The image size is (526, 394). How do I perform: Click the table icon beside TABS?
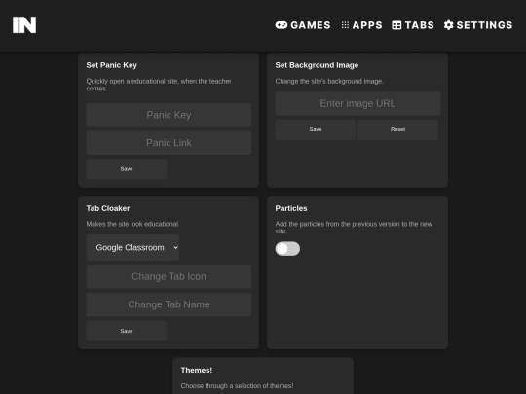(396, 25)
